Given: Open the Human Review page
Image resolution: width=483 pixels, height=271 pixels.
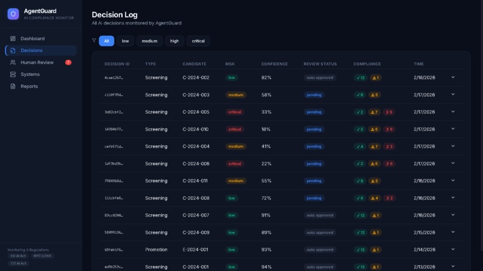Looking at the screenshot, I should coord(41,62).
